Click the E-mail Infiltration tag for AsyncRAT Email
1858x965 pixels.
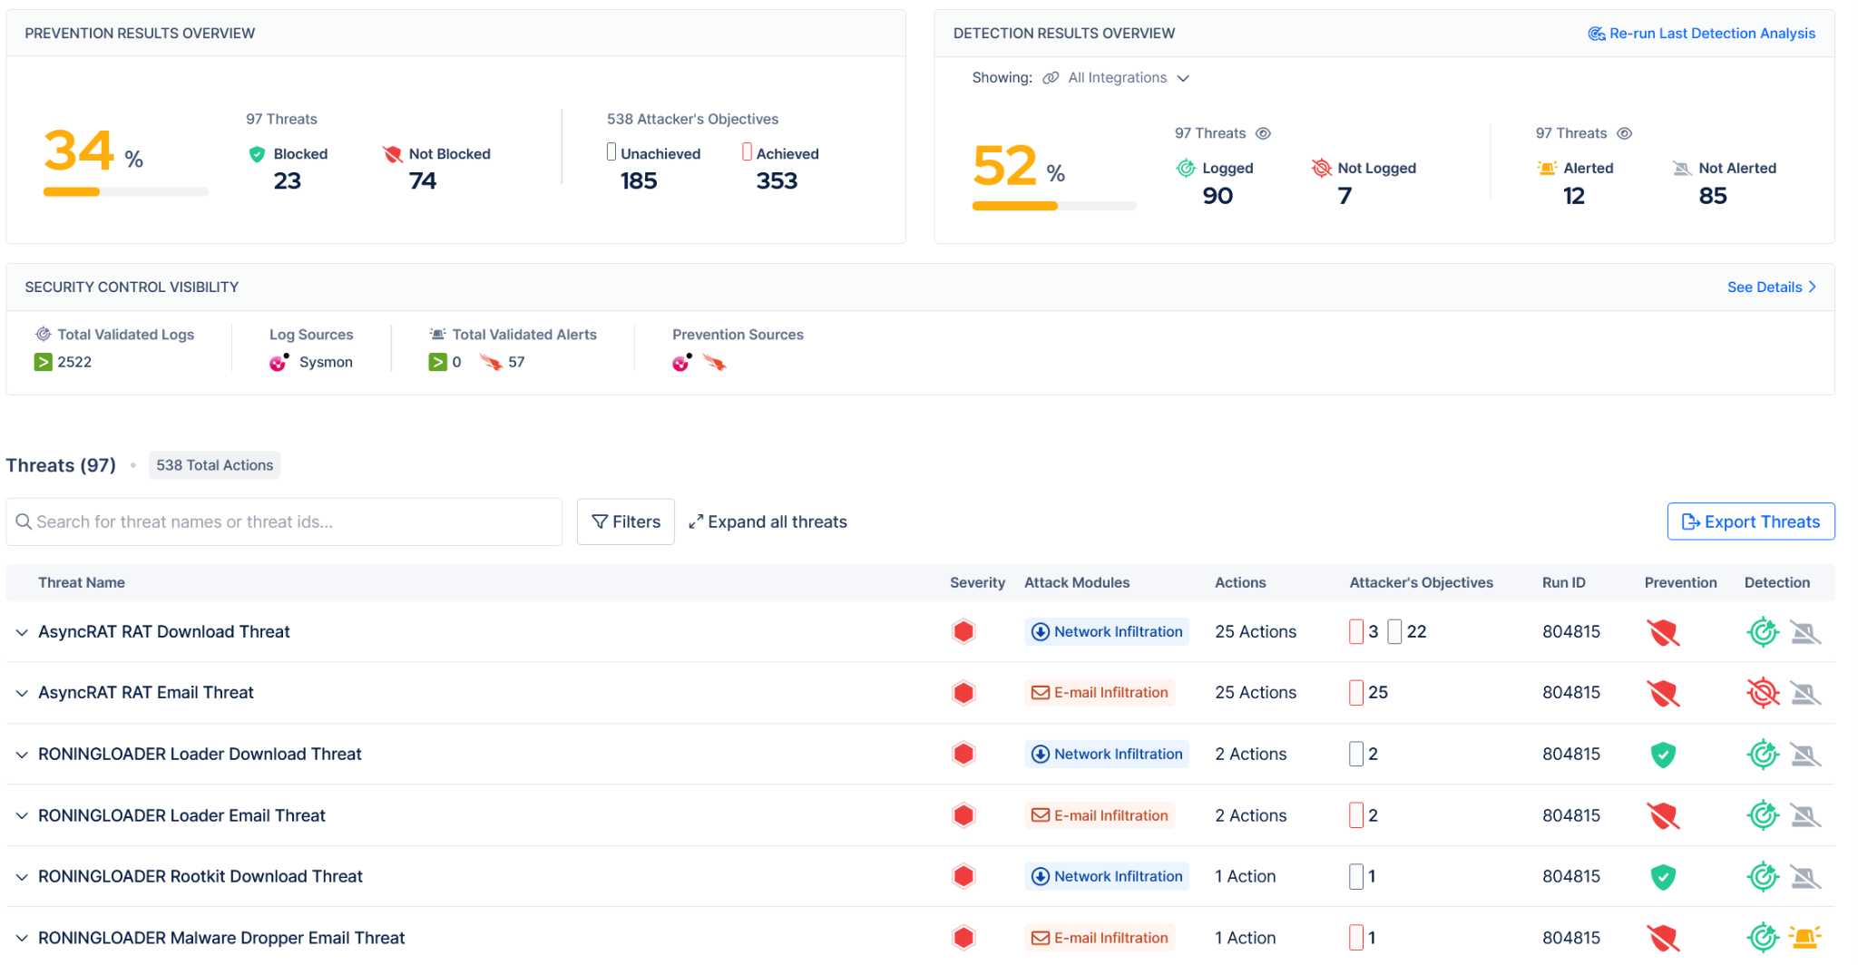(x=1099, y=692)
